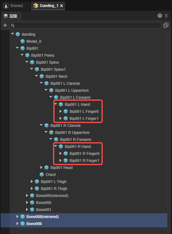Image resolution: width=172 pixels, height=234 pixels.
Task: Click the help question mark icon
Action: pos(160,16)
